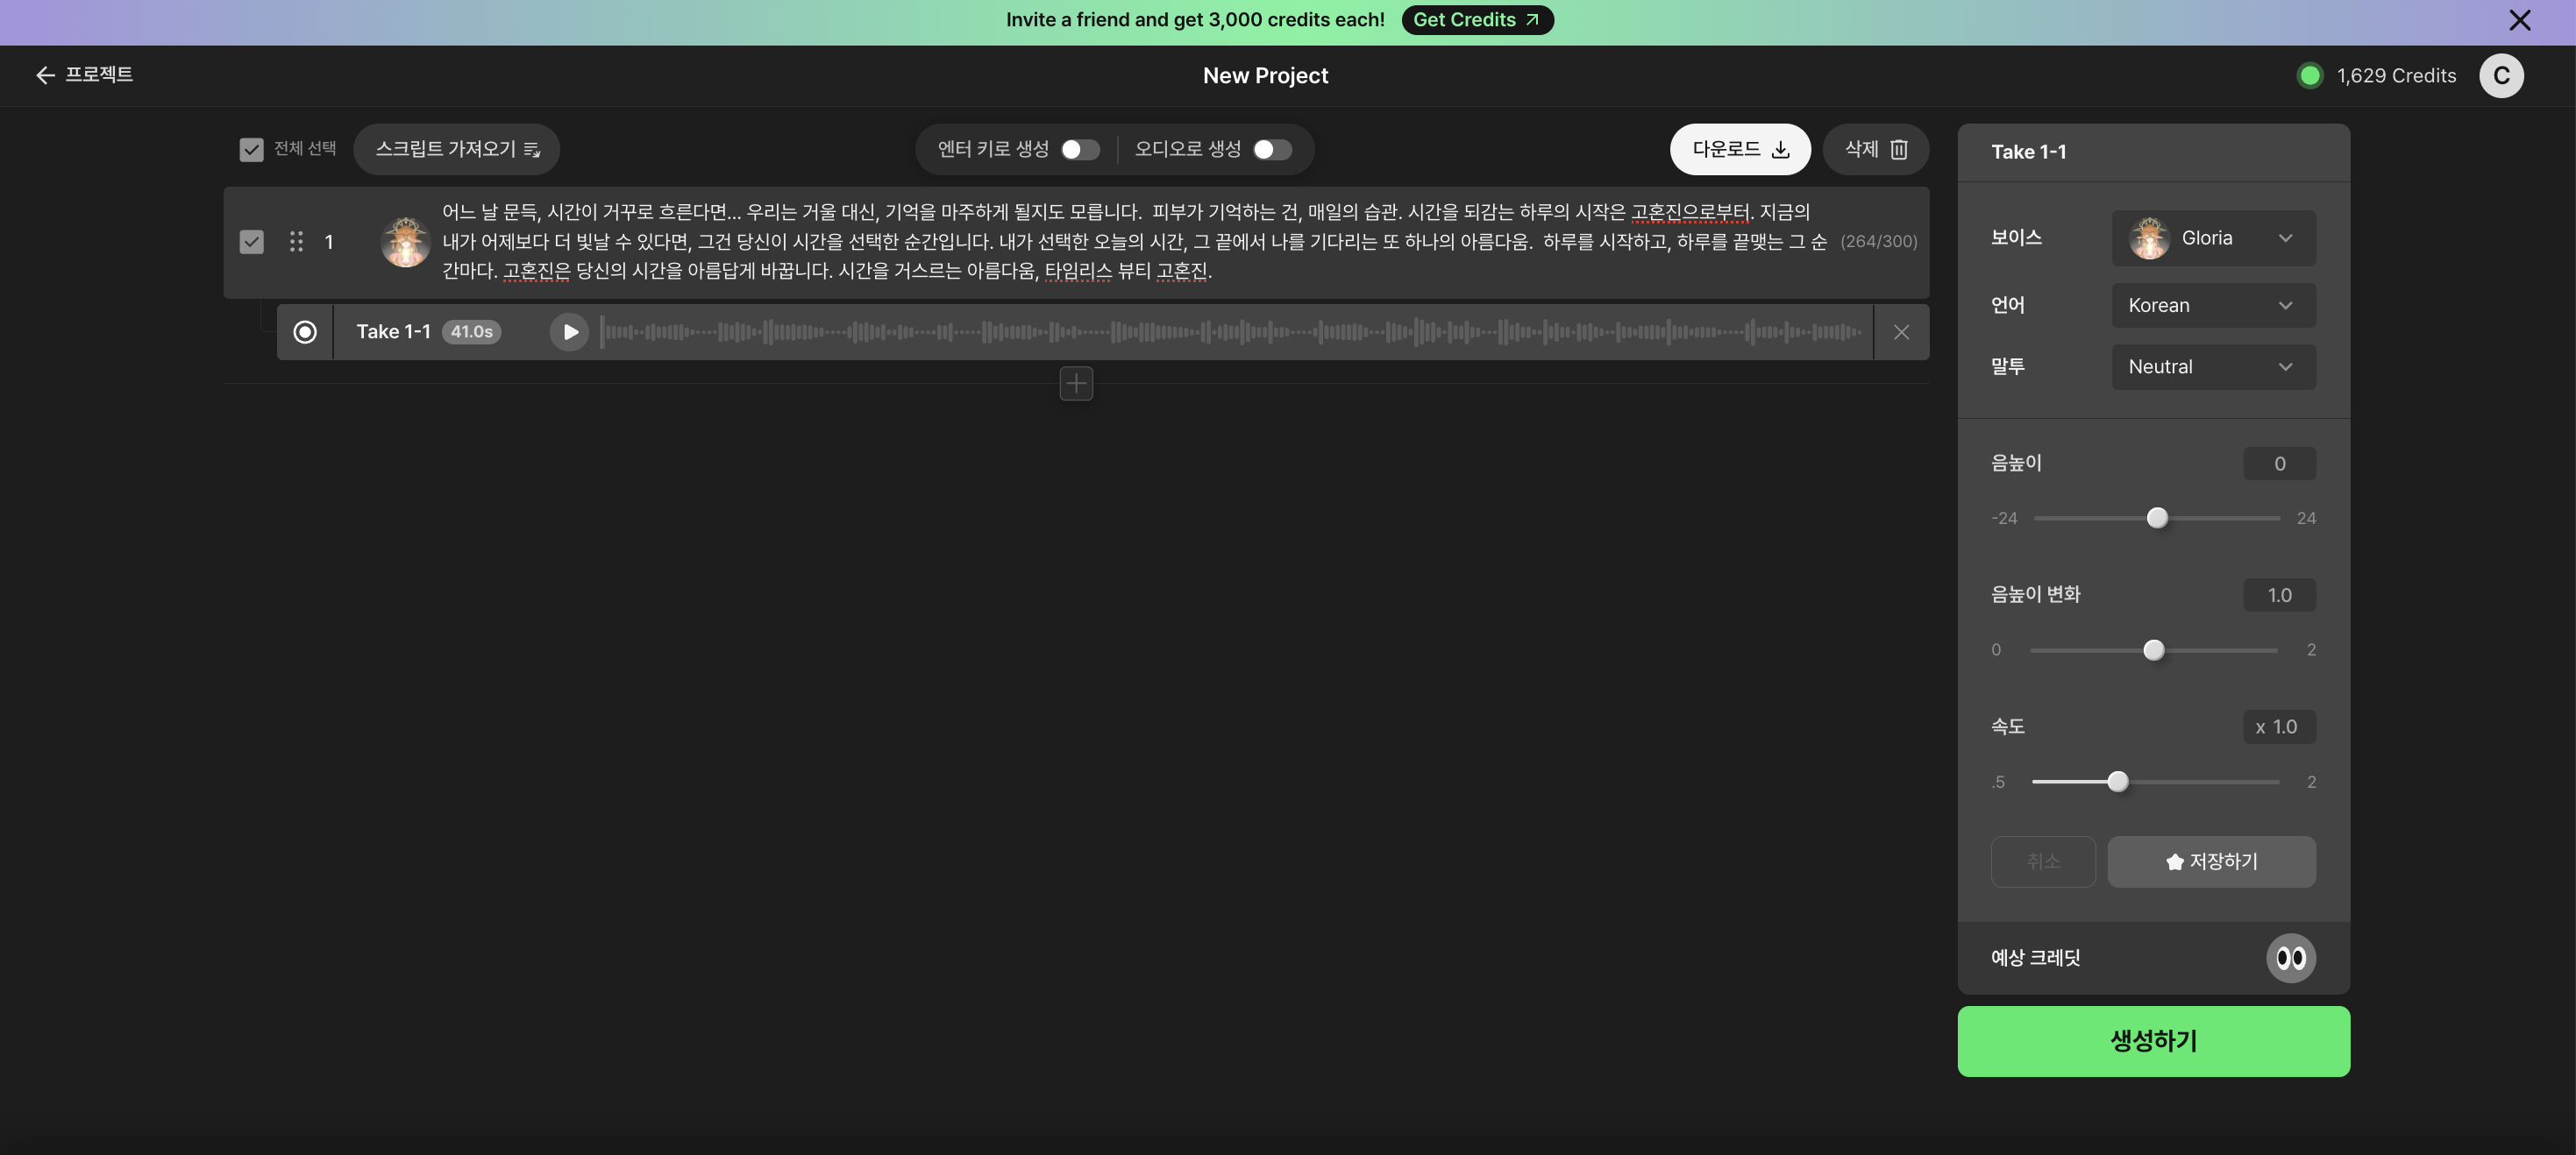Viewport: 2576px width, 1155px height.
Task: Click the 속도 speed slider handle
Action: (x=2118, y=782)
